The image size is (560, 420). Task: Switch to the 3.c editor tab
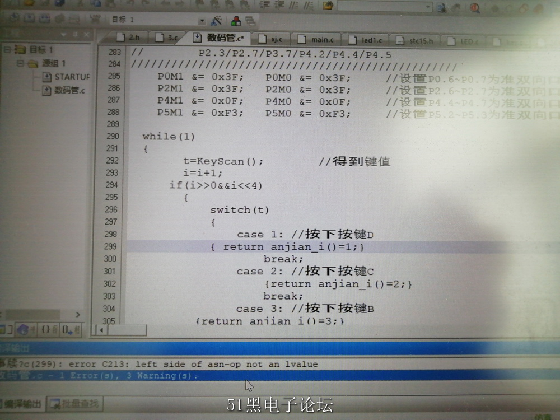[x=166, y=38]
